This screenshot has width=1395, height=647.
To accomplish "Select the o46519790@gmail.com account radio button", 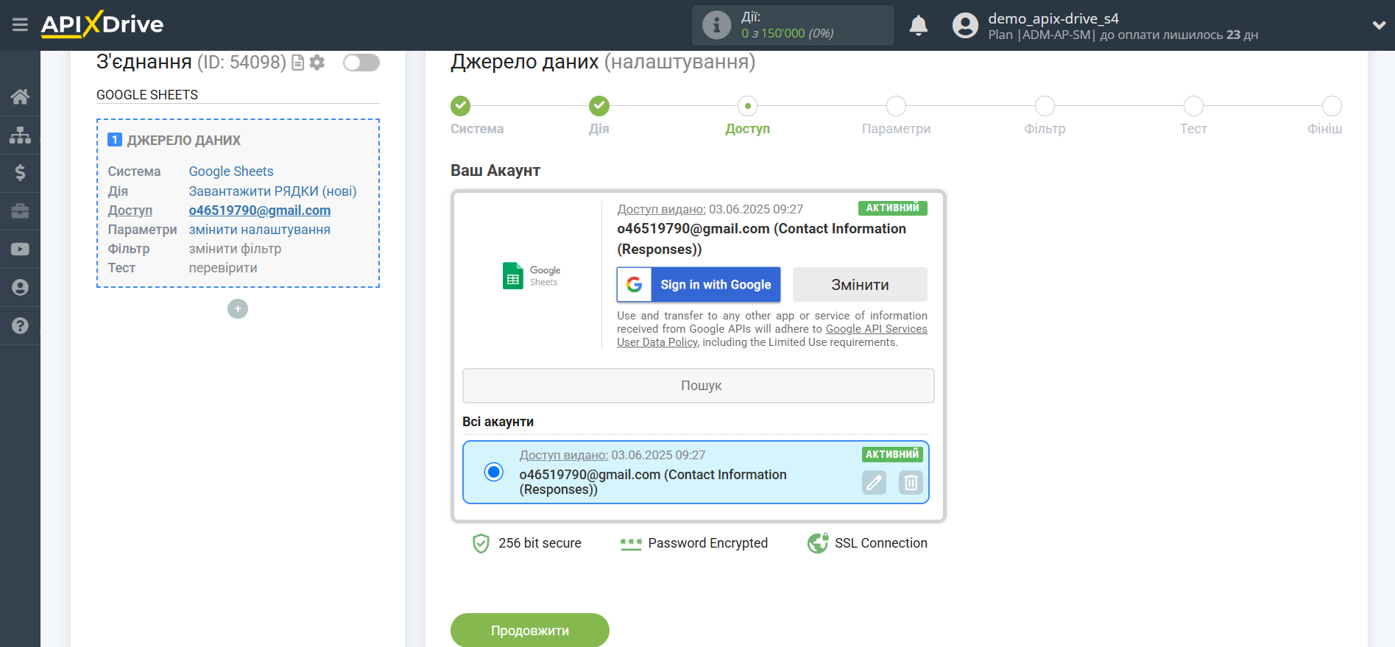I will [494, 472].
